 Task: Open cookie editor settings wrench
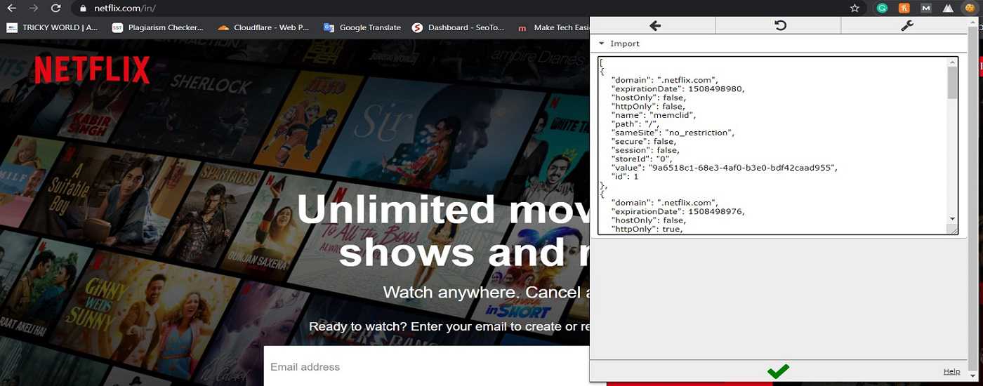click(906, 25)
